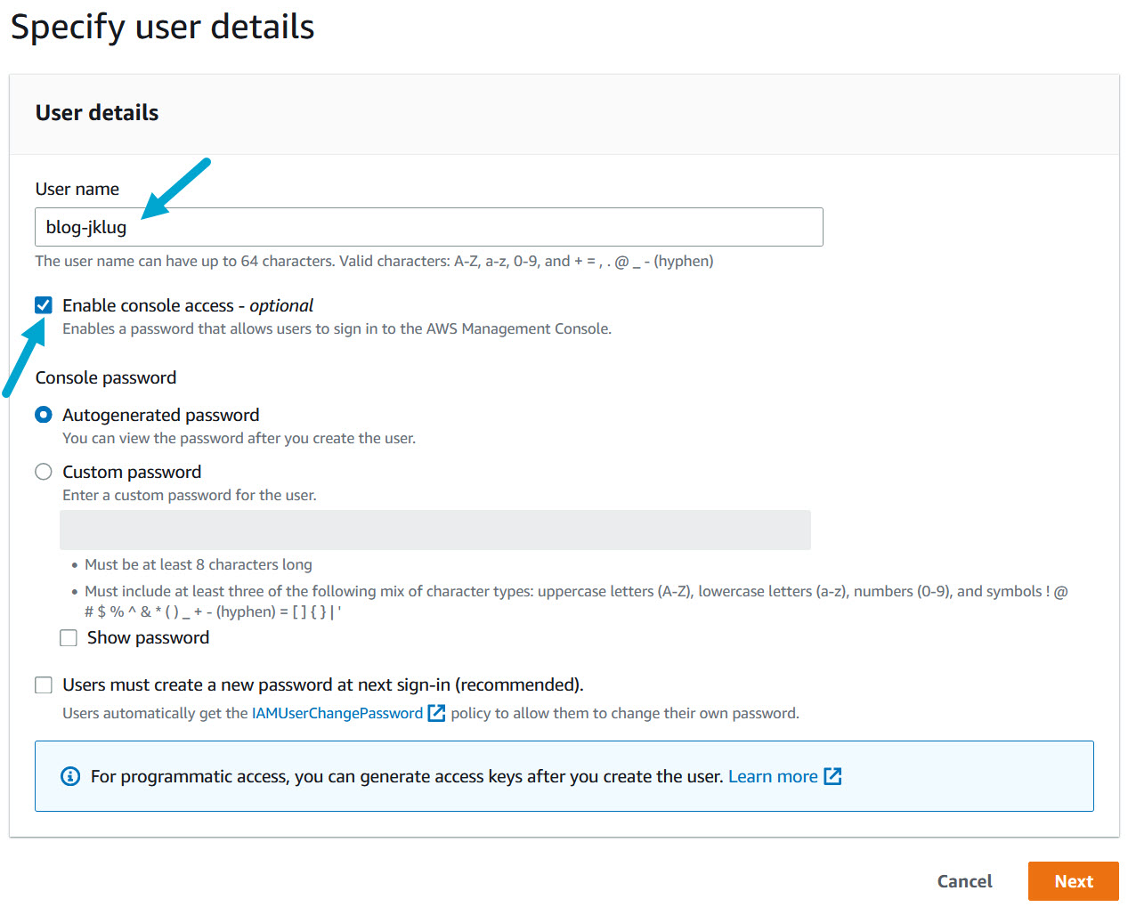1128x907 pixels.
Task: Click the Custom password label text
Action: [x=130, y=472]
